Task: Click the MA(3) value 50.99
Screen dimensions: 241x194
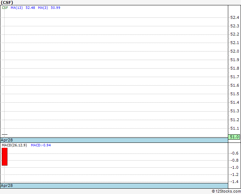Action: 55,8
